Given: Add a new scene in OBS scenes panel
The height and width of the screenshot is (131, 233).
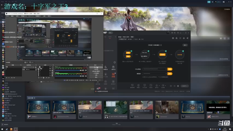Looking at the screenshot, I should 6,78.
